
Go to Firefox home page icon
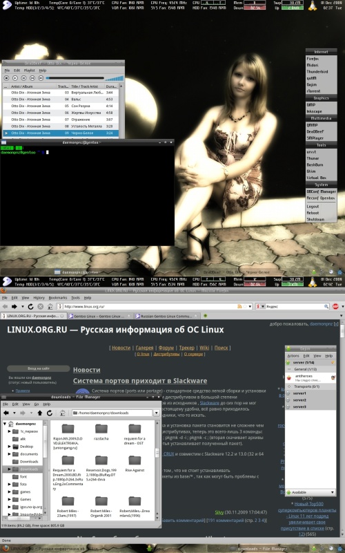click(x=50, y=306)
